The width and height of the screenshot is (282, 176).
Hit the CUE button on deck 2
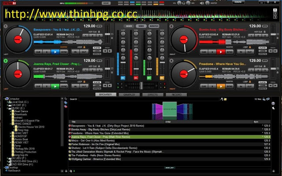[204, 52]
